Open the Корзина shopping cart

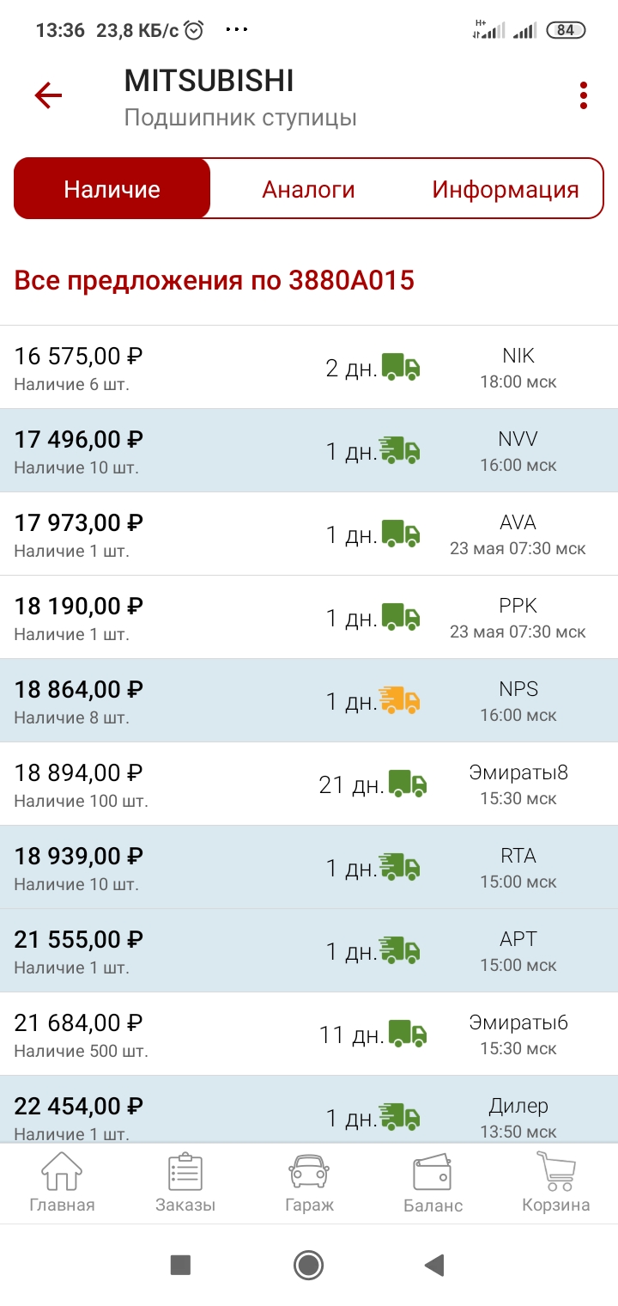tap(556, 1182)
